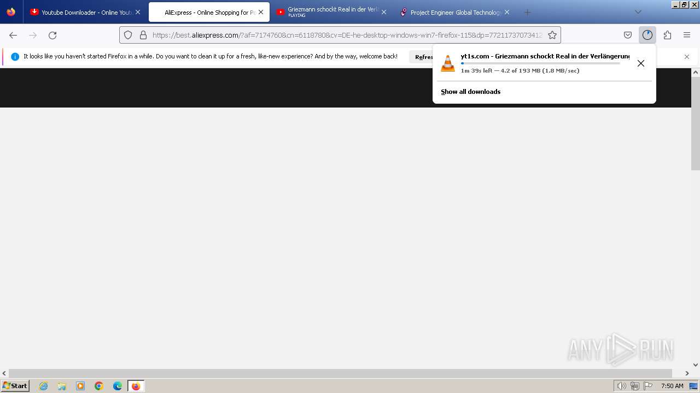Click the download progress bar
Image resolution: width=700 pixels, height=393 pixels.
[x=540, y=63]
